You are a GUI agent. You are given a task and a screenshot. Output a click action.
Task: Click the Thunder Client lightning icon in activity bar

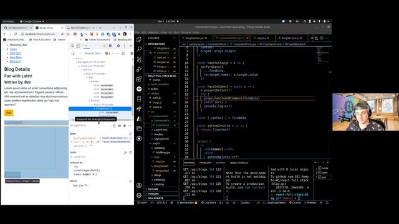[139, 138]
